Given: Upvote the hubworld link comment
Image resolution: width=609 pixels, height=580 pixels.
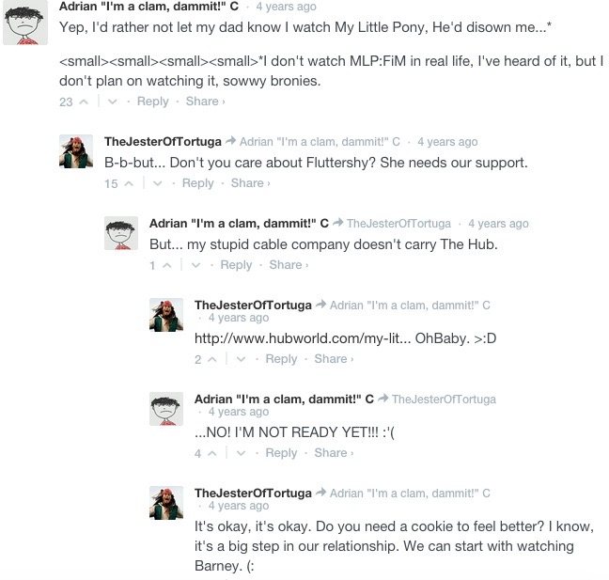Looking at the screenshot, I should tap(212, 359).
